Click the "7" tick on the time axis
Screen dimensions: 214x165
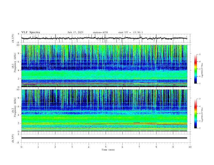coord(139,147)
